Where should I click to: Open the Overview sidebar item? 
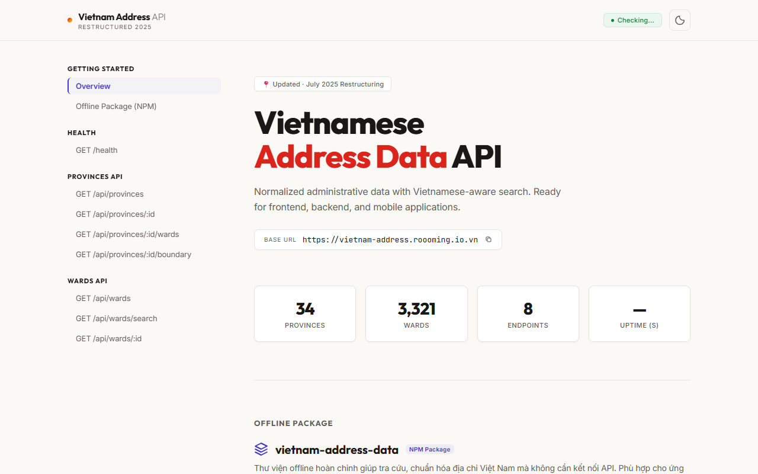click(144, 86)
